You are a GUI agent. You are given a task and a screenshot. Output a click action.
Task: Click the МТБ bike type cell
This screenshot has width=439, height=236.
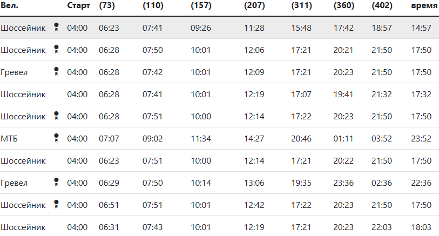pos(10,138)
